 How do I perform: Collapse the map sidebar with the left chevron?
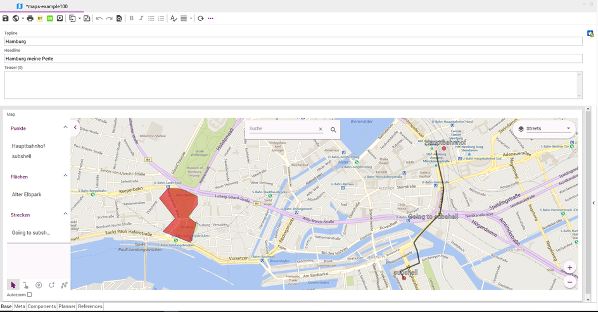click(75, 128)
